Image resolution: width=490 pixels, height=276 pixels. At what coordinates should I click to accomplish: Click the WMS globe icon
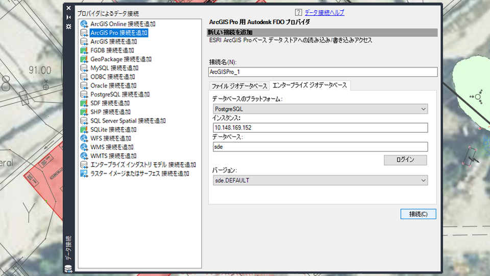84,147
